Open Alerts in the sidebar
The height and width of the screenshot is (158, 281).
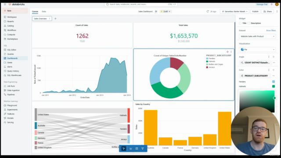[x=10, y=67]
